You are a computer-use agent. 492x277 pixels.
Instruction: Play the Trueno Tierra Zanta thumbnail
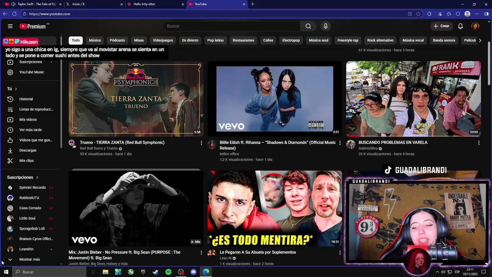pyautogui.click(x=136, y=99)
